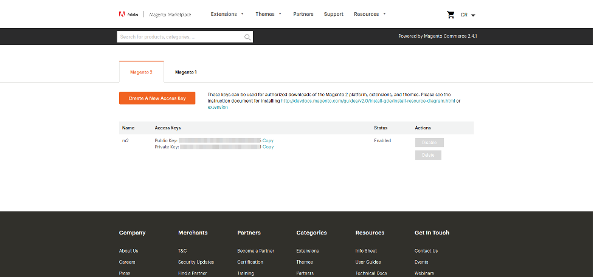The height and width of the screenshot is (277, 594).
Task: Copy the Private Key
Action: coord(268,147)
